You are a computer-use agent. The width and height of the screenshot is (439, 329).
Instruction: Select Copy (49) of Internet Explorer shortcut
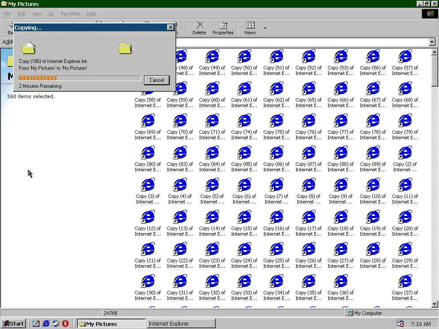click(x=212, y=63)
